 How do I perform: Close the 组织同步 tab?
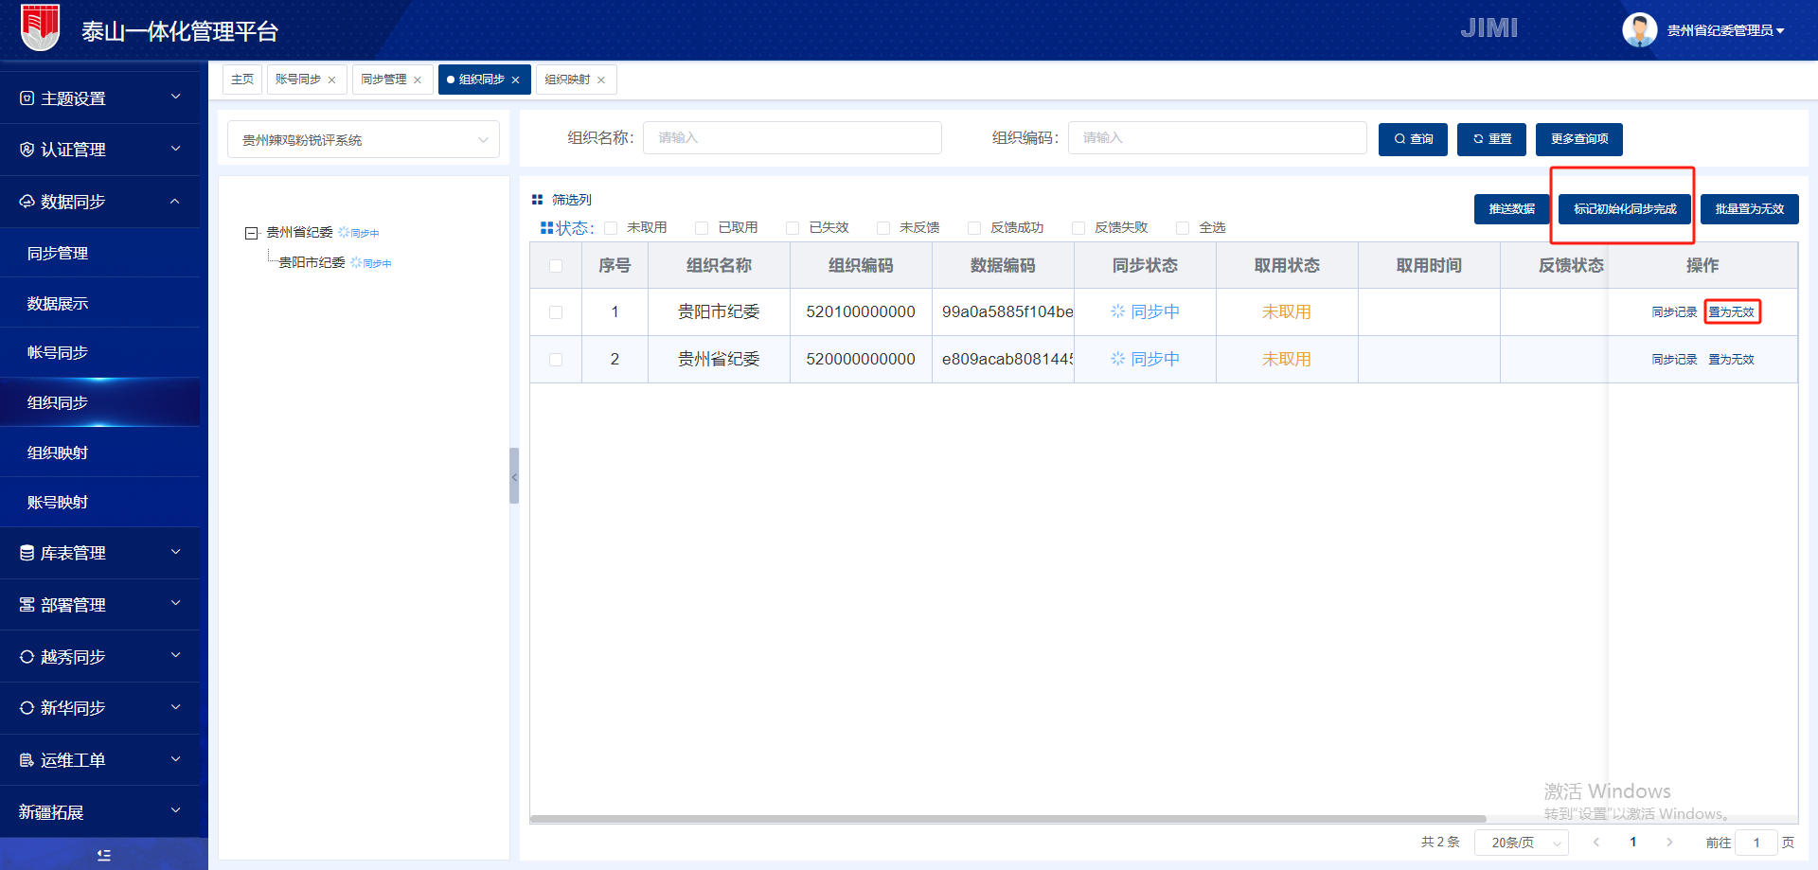pyautogui.click(x=515, y=80)
